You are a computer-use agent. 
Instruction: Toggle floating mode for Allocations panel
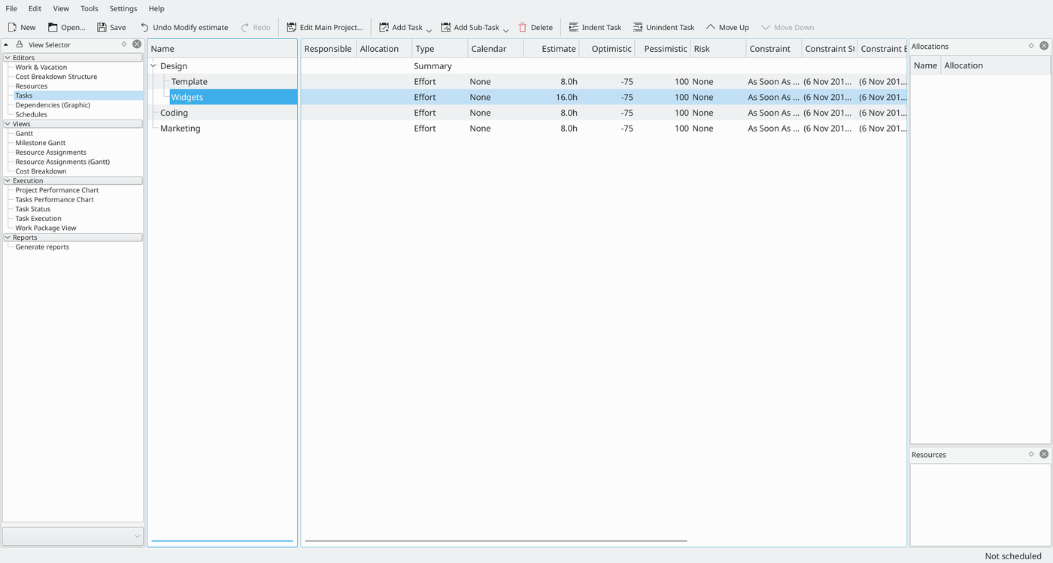[1031, 45]
